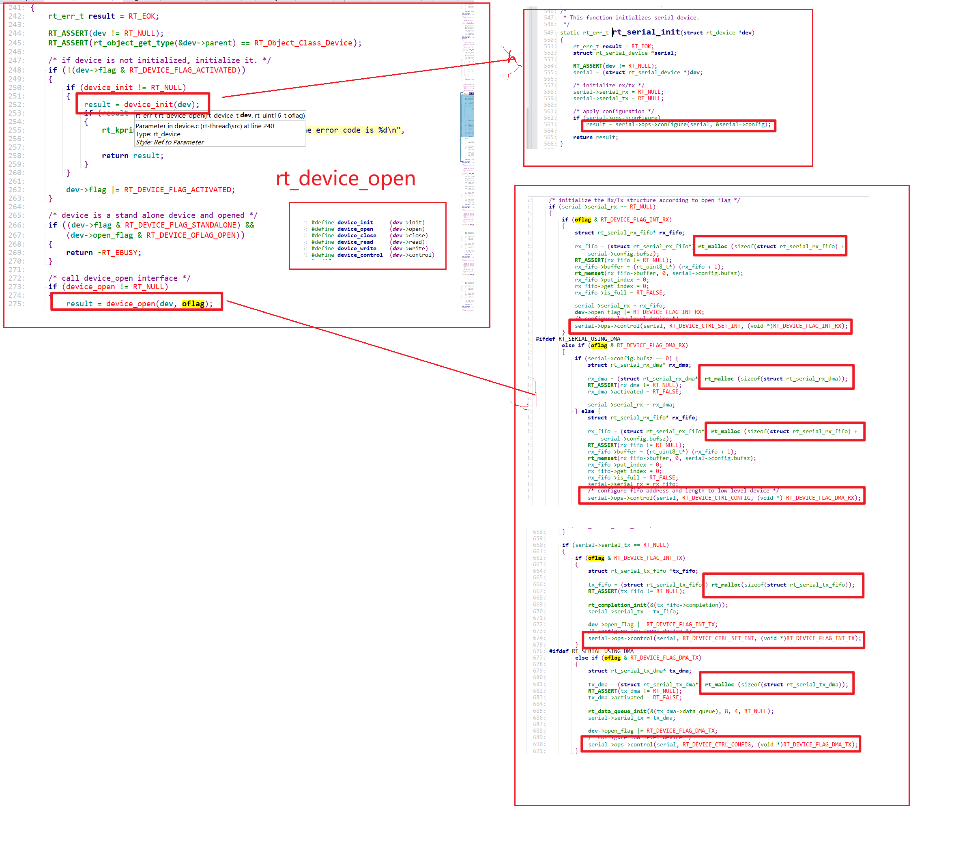Click 'if (device_open != RT_NULL)' on line 273

pos(108,286)
